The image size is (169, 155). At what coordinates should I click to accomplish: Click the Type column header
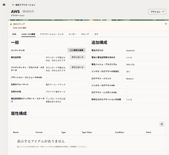(64, 132)
